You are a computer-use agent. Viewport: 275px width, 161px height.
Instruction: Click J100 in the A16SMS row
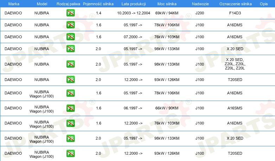tap(200, 108)
